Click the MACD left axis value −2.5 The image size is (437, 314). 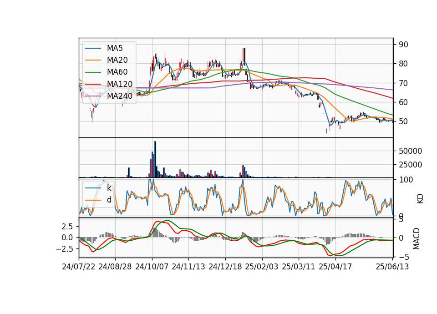coord(65,249)
